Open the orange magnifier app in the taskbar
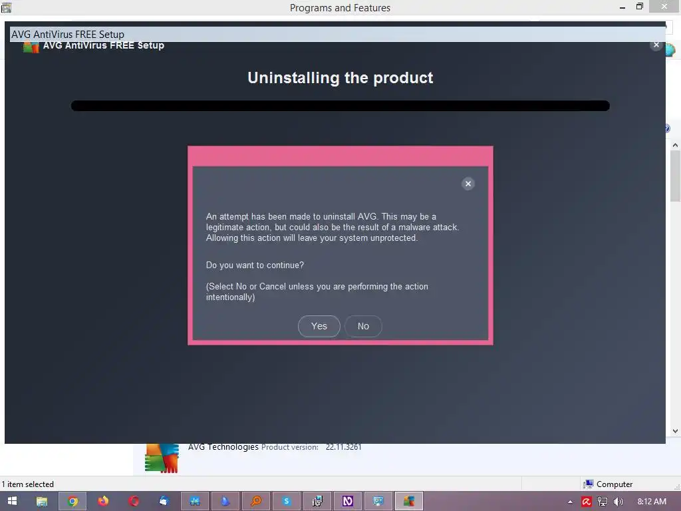The image size is (681, 511). tap(256, 501)
